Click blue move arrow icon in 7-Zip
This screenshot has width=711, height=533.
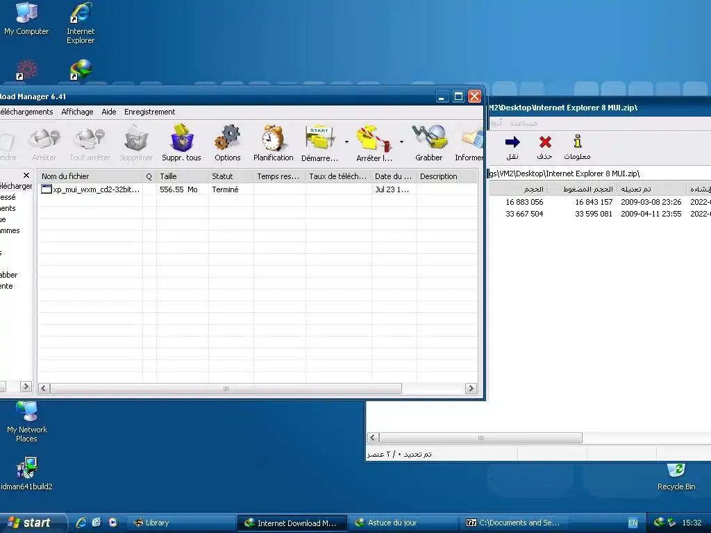pyautogui.click(x=512, y=147)
